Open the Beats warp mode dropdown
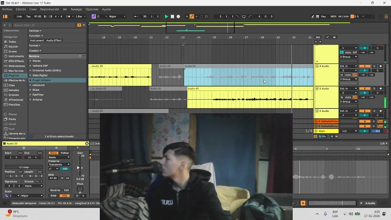 pos(59,157)
